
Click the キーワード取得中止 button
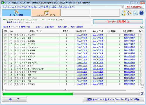pos(118,22)
